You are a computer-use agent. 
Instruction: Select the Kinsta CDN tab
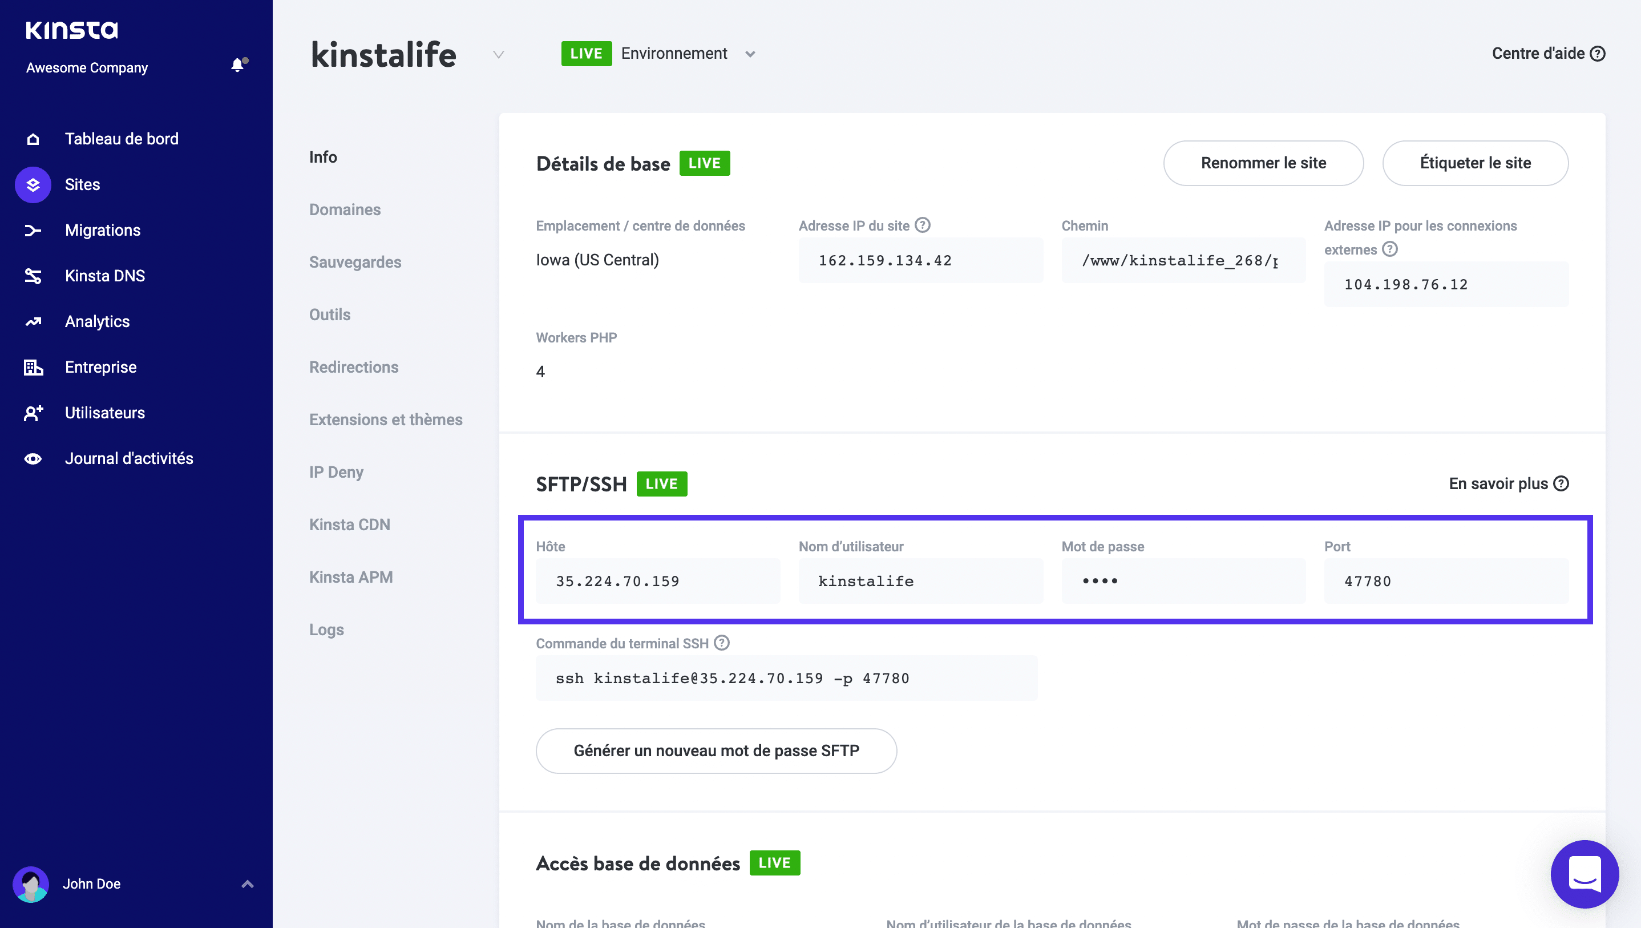coord(350,524)
